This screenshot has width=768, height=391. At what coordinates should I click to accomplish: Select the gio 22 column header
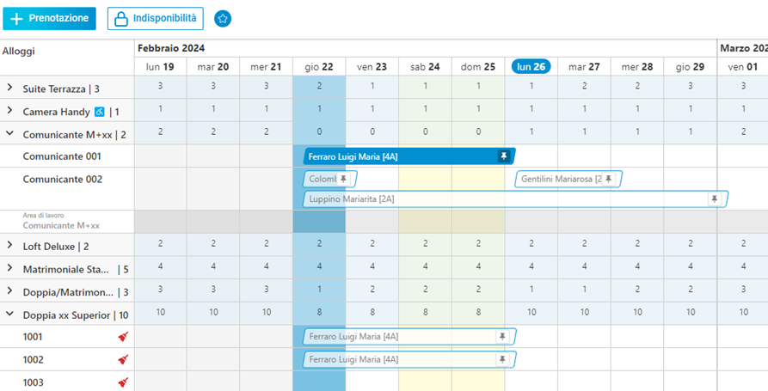pos(319,66)
